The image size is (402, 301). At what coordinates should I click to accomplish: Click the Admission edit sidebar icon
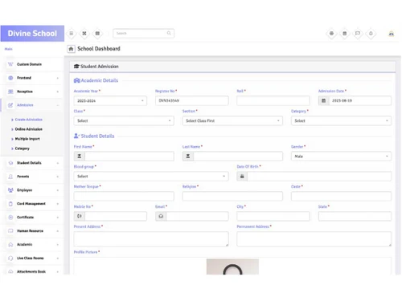(x=10, y=105)
